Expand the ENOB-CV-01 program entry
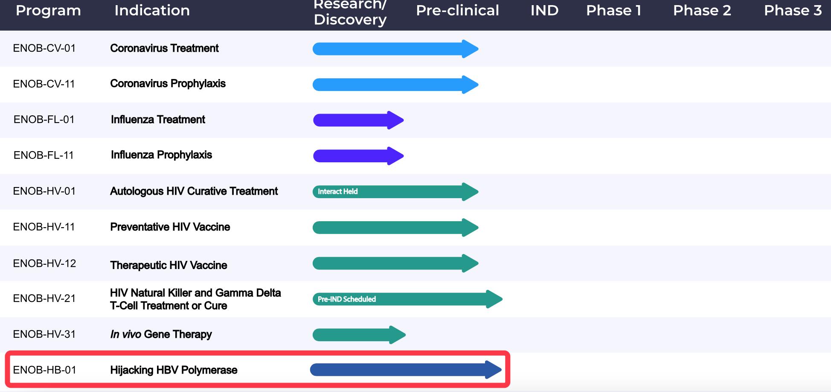831x392 pixels. click(45, 49)
